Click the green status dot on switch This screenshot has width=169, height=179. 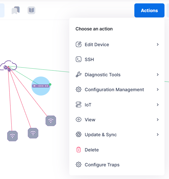[50, 84]
